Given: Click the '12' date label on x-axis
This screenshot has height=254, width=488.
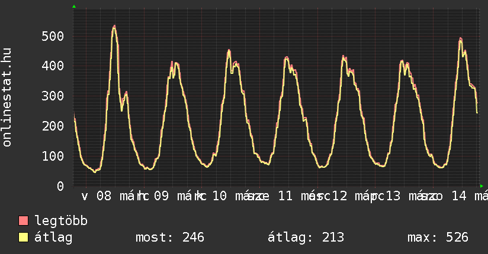Looking at the screenshot, I should [339, 196].
